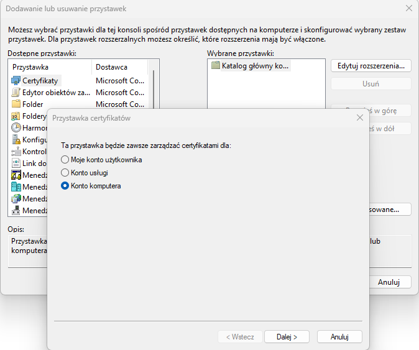Select the Certyfikaty snap-in icon

click(16, 81)
